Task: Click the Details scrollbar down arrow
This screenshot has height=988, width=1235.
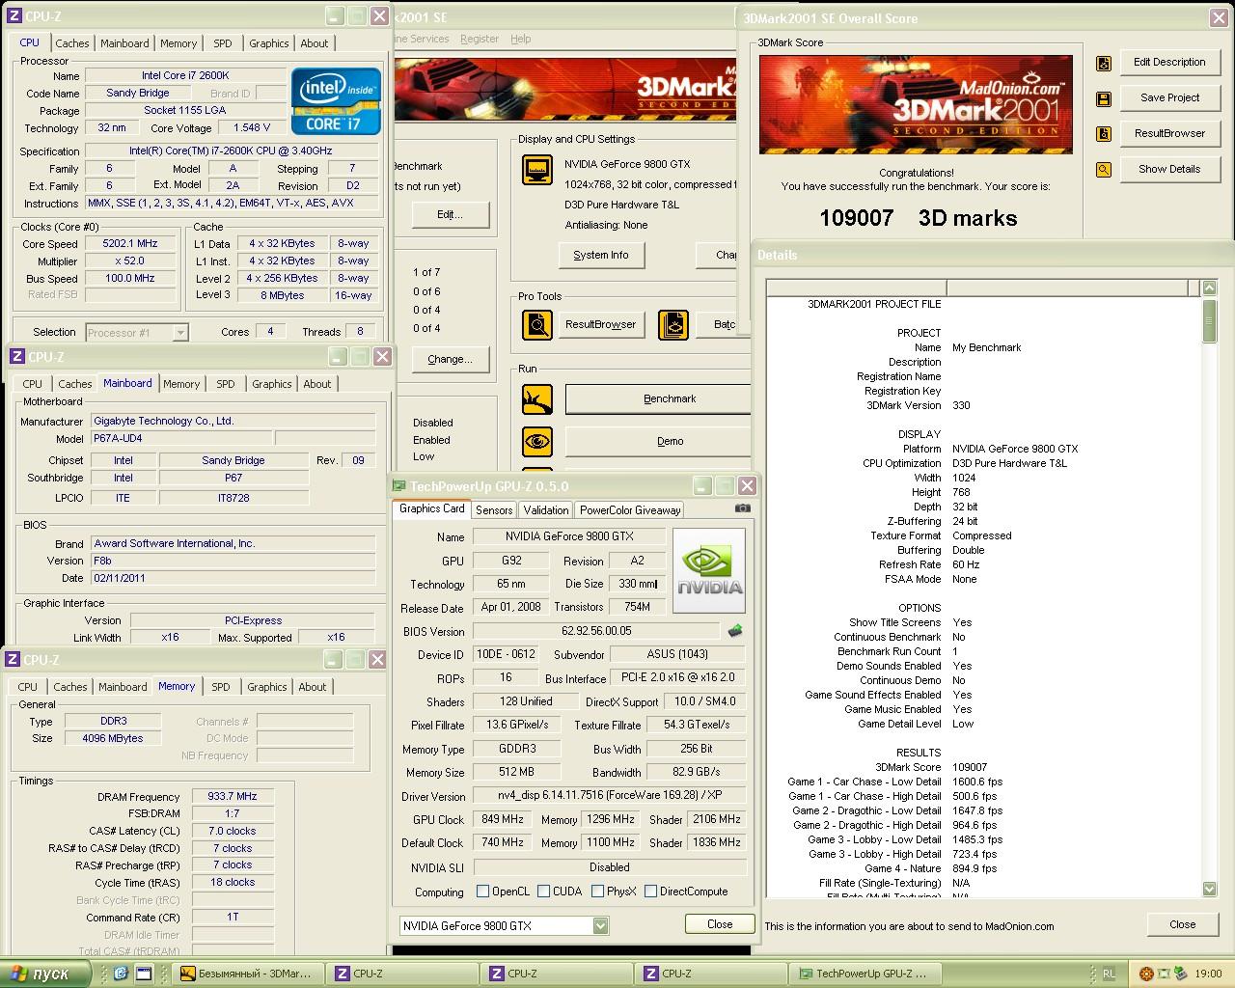Action: coord(1210,890)
